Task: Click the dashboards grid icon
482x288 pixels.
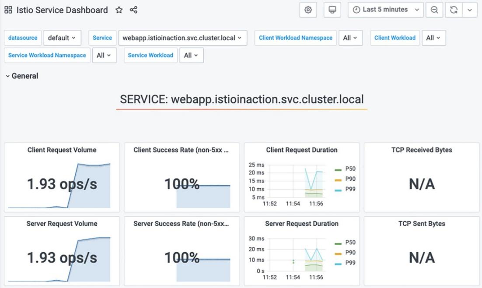Action: pyautogui.click(x=8, y=10)
